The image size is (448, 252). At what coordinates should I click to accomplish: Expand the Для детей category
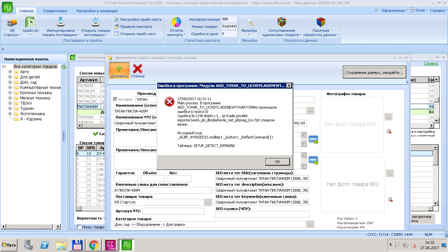pos(10,77)
